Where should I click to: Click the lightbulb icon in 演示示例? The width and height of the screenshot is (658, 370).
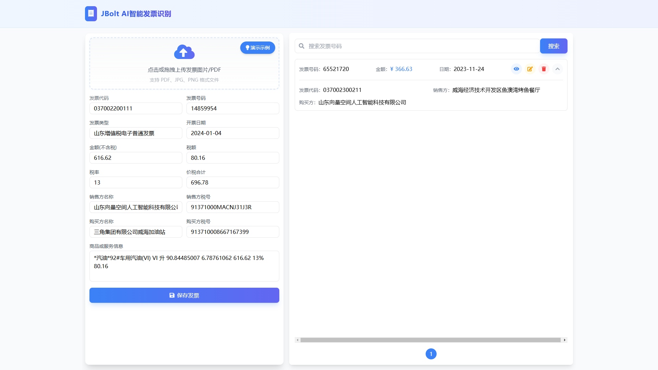(247, 48)
